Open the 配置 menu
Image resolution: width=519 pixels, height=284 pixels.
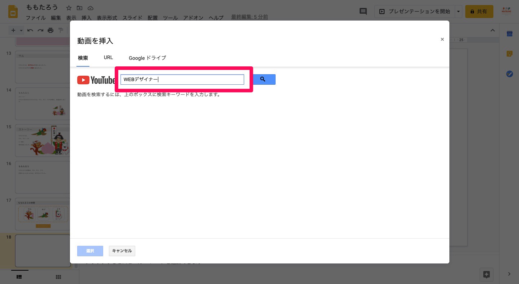click(x=153, y=18)
